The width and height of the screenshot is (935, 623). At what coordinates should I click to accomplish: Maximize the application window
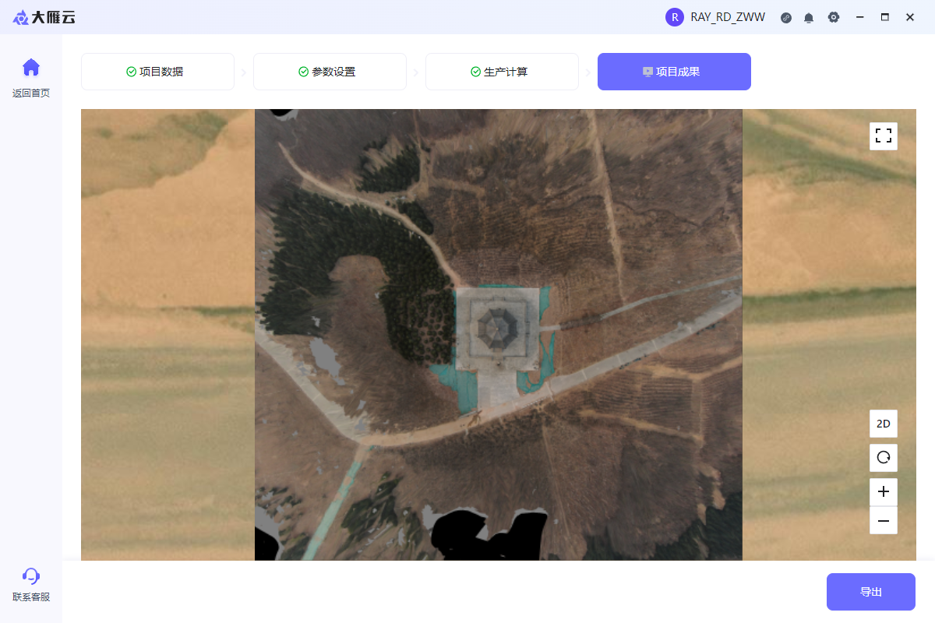click(885, 17)
